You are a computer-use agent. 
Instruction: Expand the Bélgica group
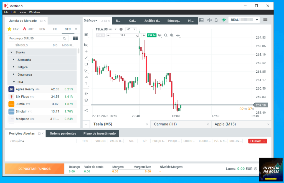coord(13,67)
